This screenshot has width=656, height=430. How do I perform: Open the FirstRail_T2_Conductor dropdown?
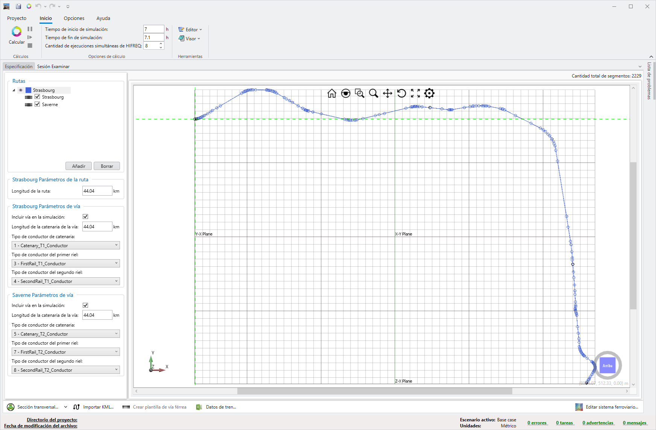tap(66, 352)
